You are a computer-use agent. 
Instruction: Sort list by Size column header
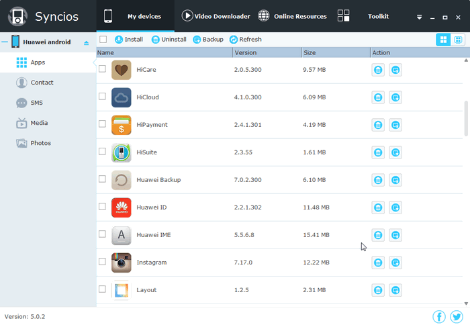tap(336, 52)
